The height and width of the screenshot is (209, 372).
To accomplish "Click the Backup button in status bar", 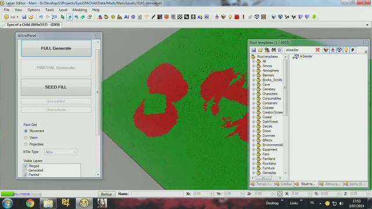I will click(x=106, y=194).
